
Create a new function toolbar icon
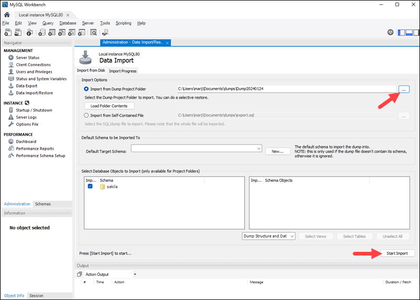coord(81,32)
